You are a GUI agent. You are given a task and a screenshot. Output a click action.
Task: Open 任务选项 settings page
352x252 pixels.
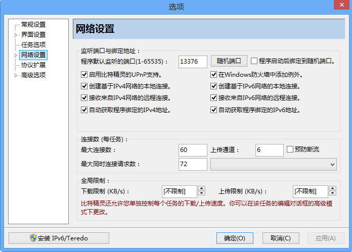click(33, 44)
